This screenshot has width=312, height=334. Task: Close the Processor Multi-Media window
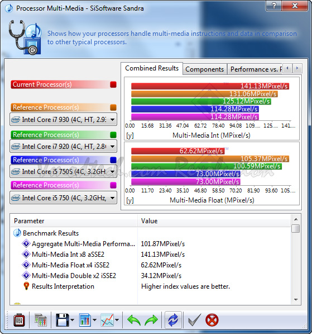pyautogui.click(x=295, y=6)
